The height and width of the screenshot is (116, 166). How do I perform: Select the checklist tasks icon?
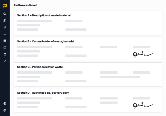[x=5, y=34]
